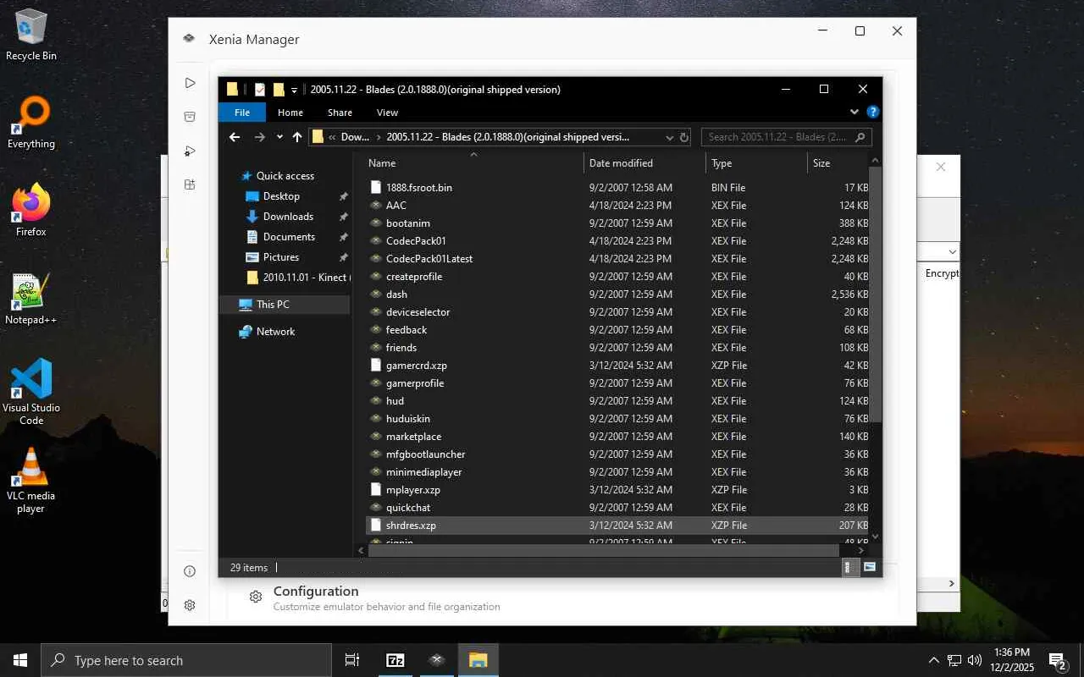1084x677 pixels.
Task: Click the horizontal scrollbar of the file list
Action: coord(604,551)
